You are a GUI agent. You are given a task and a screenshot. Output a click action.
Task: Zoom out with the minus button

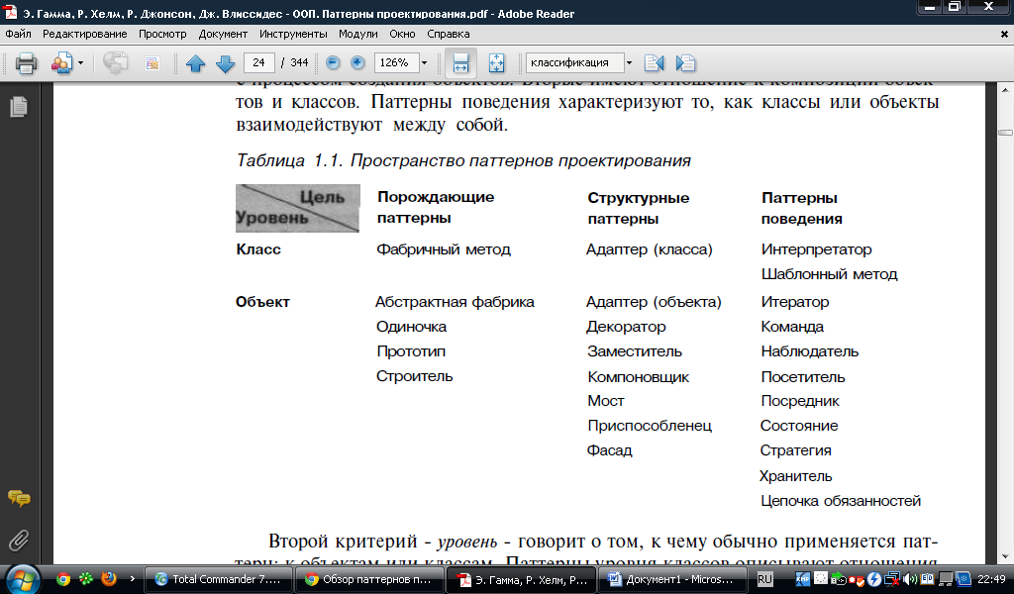[x=333, y=62]
